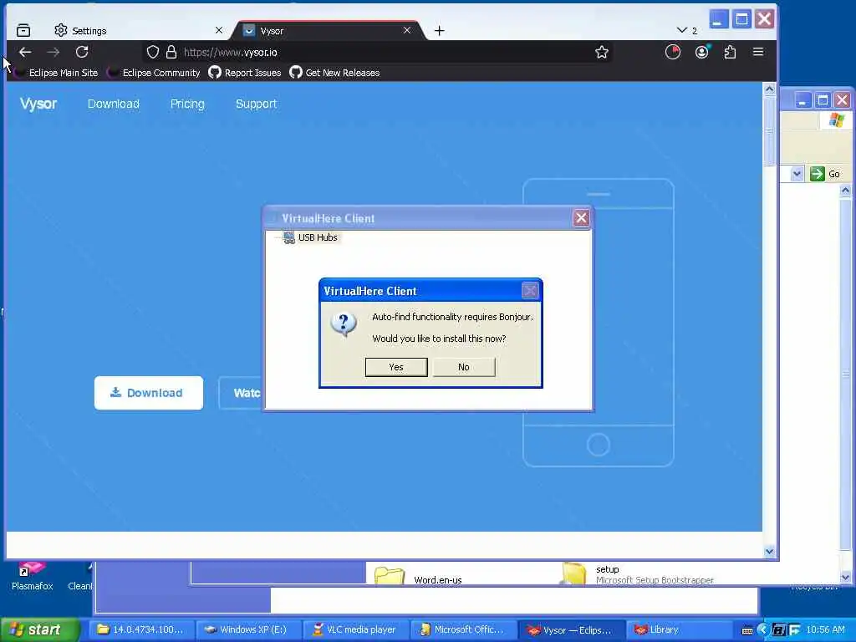Select the Vysor browser tab
Viewport: 856px width, 642px height.
[328, 31]
